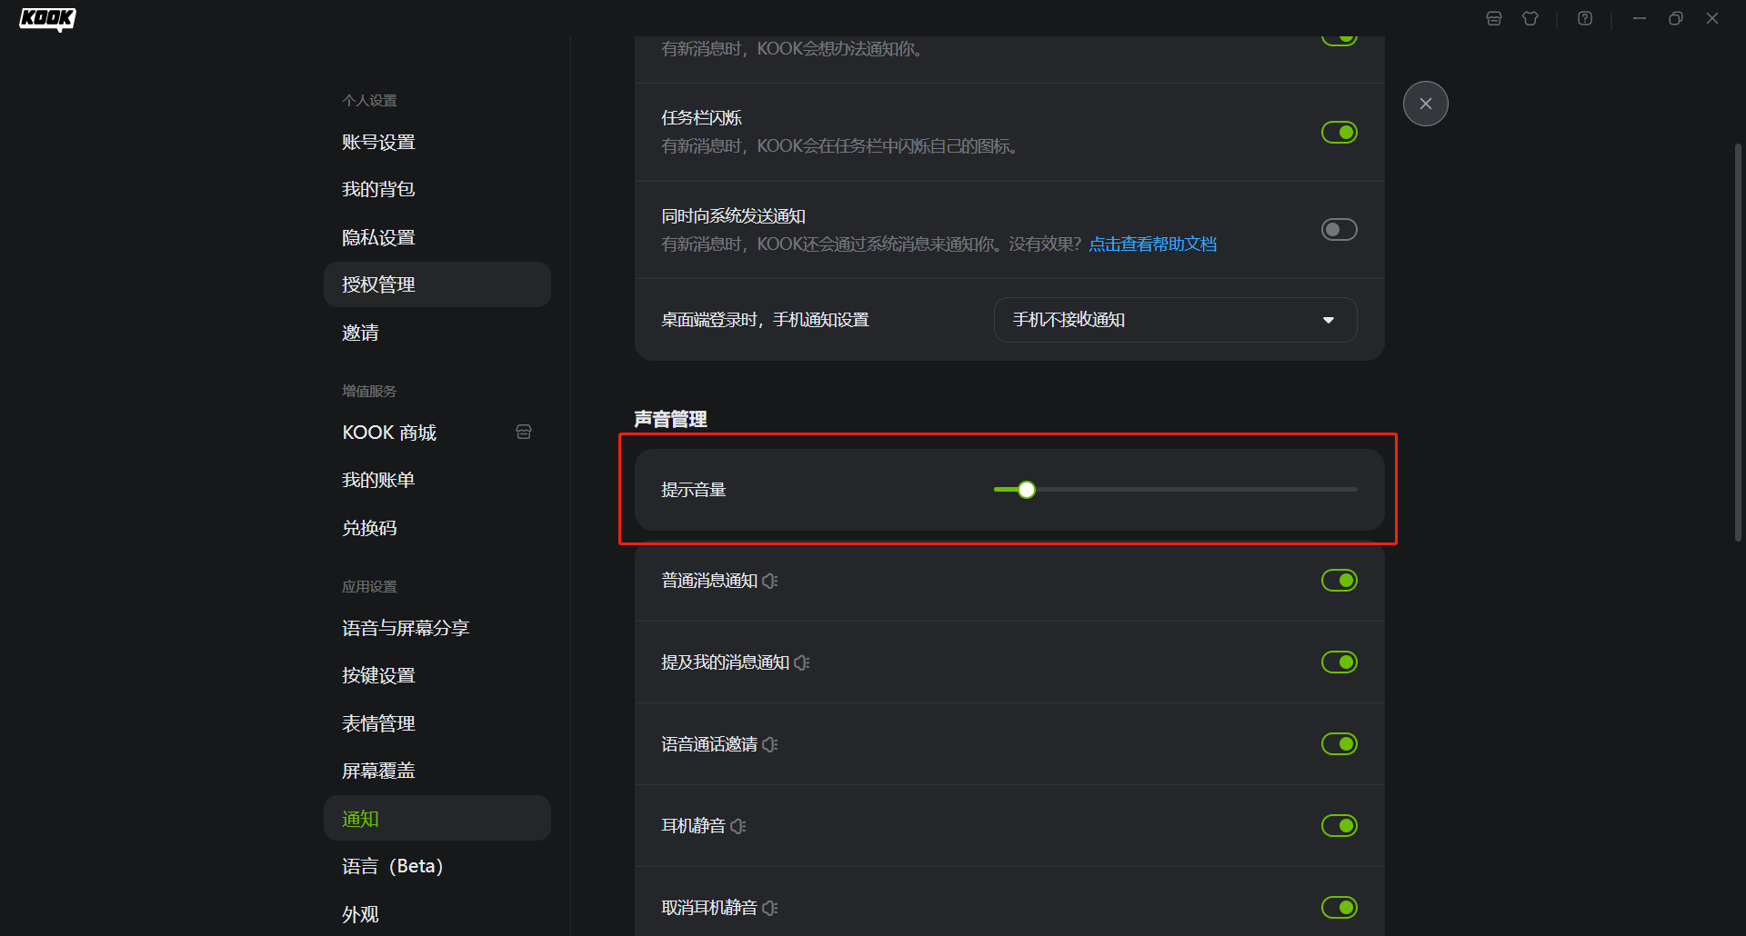Click the store icon in title bar
Viewport: 1746px width, 936px height.
[1493, 18]
